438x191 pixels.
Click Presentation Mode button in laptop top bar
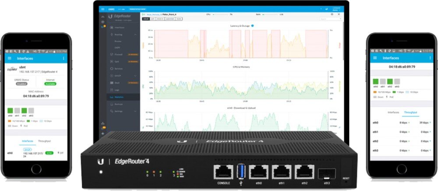[x=138, y=9]
